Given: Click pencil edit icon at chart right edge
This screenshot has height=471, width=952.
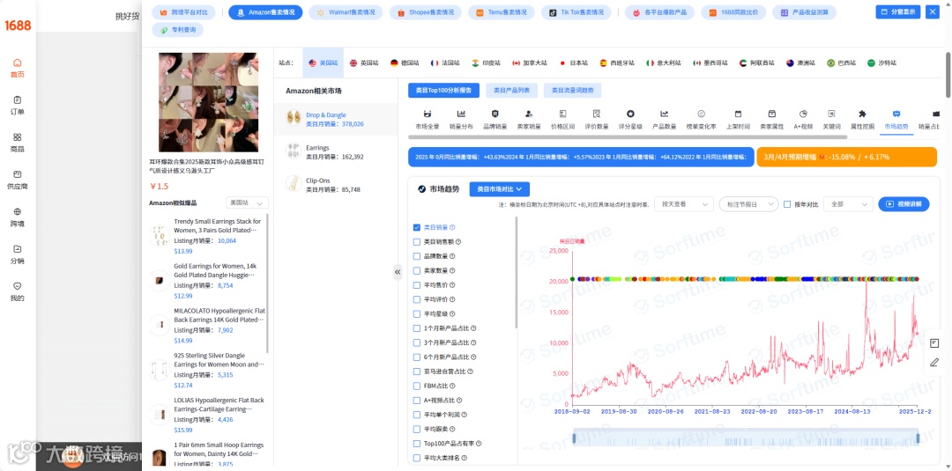Looking at the screenshot, I should [x=934, y=363].
